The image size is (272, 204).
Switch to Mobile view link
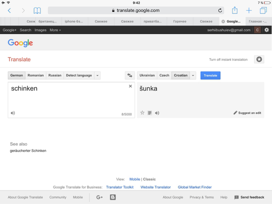(135, 179)
